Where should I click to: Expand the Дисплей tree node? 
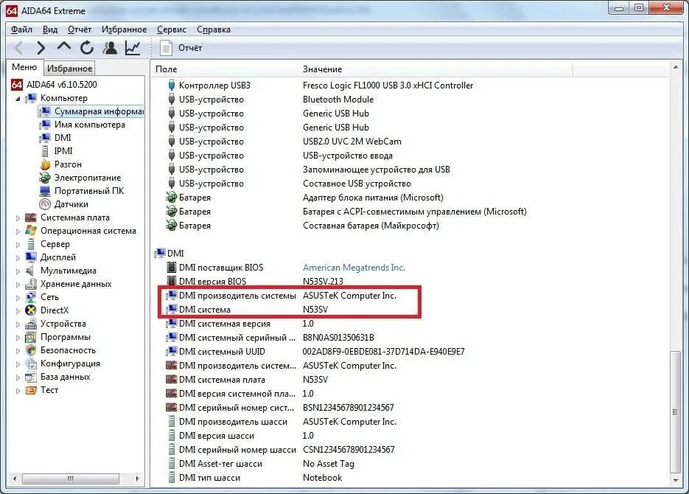[18, 258]
